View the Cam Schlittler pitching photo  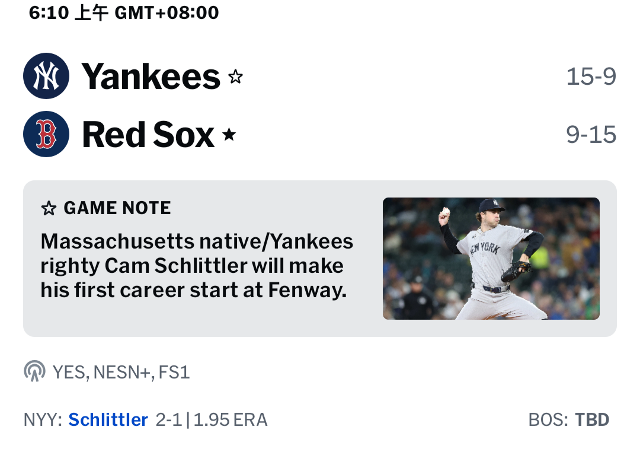pos(491,259)
